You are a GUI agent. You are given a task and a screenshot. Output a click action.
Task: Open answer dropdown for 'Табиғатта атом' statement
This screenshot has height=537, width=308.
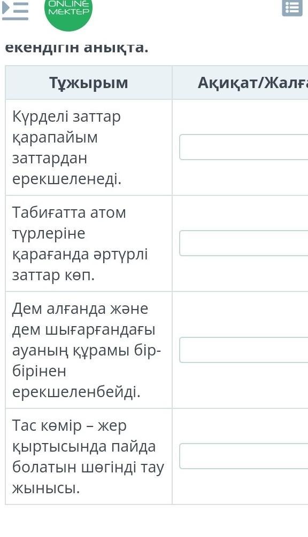[x=243, y=243]
